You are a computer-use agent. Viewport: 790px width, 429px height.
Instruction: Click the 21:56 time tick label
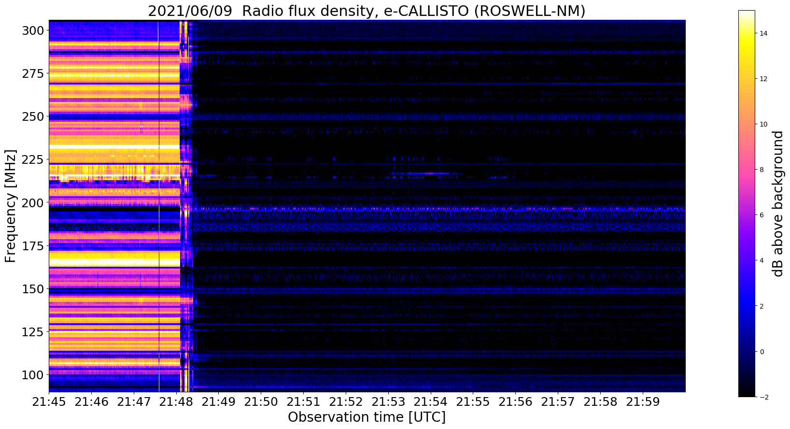(x=516, y=401)
